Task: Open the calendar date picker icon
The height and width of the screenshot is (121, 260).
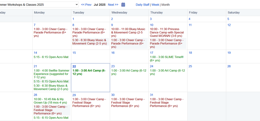Action: tap(123, 4)
